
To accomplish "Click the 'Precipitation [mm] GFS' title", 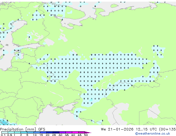I will (22, 129).
